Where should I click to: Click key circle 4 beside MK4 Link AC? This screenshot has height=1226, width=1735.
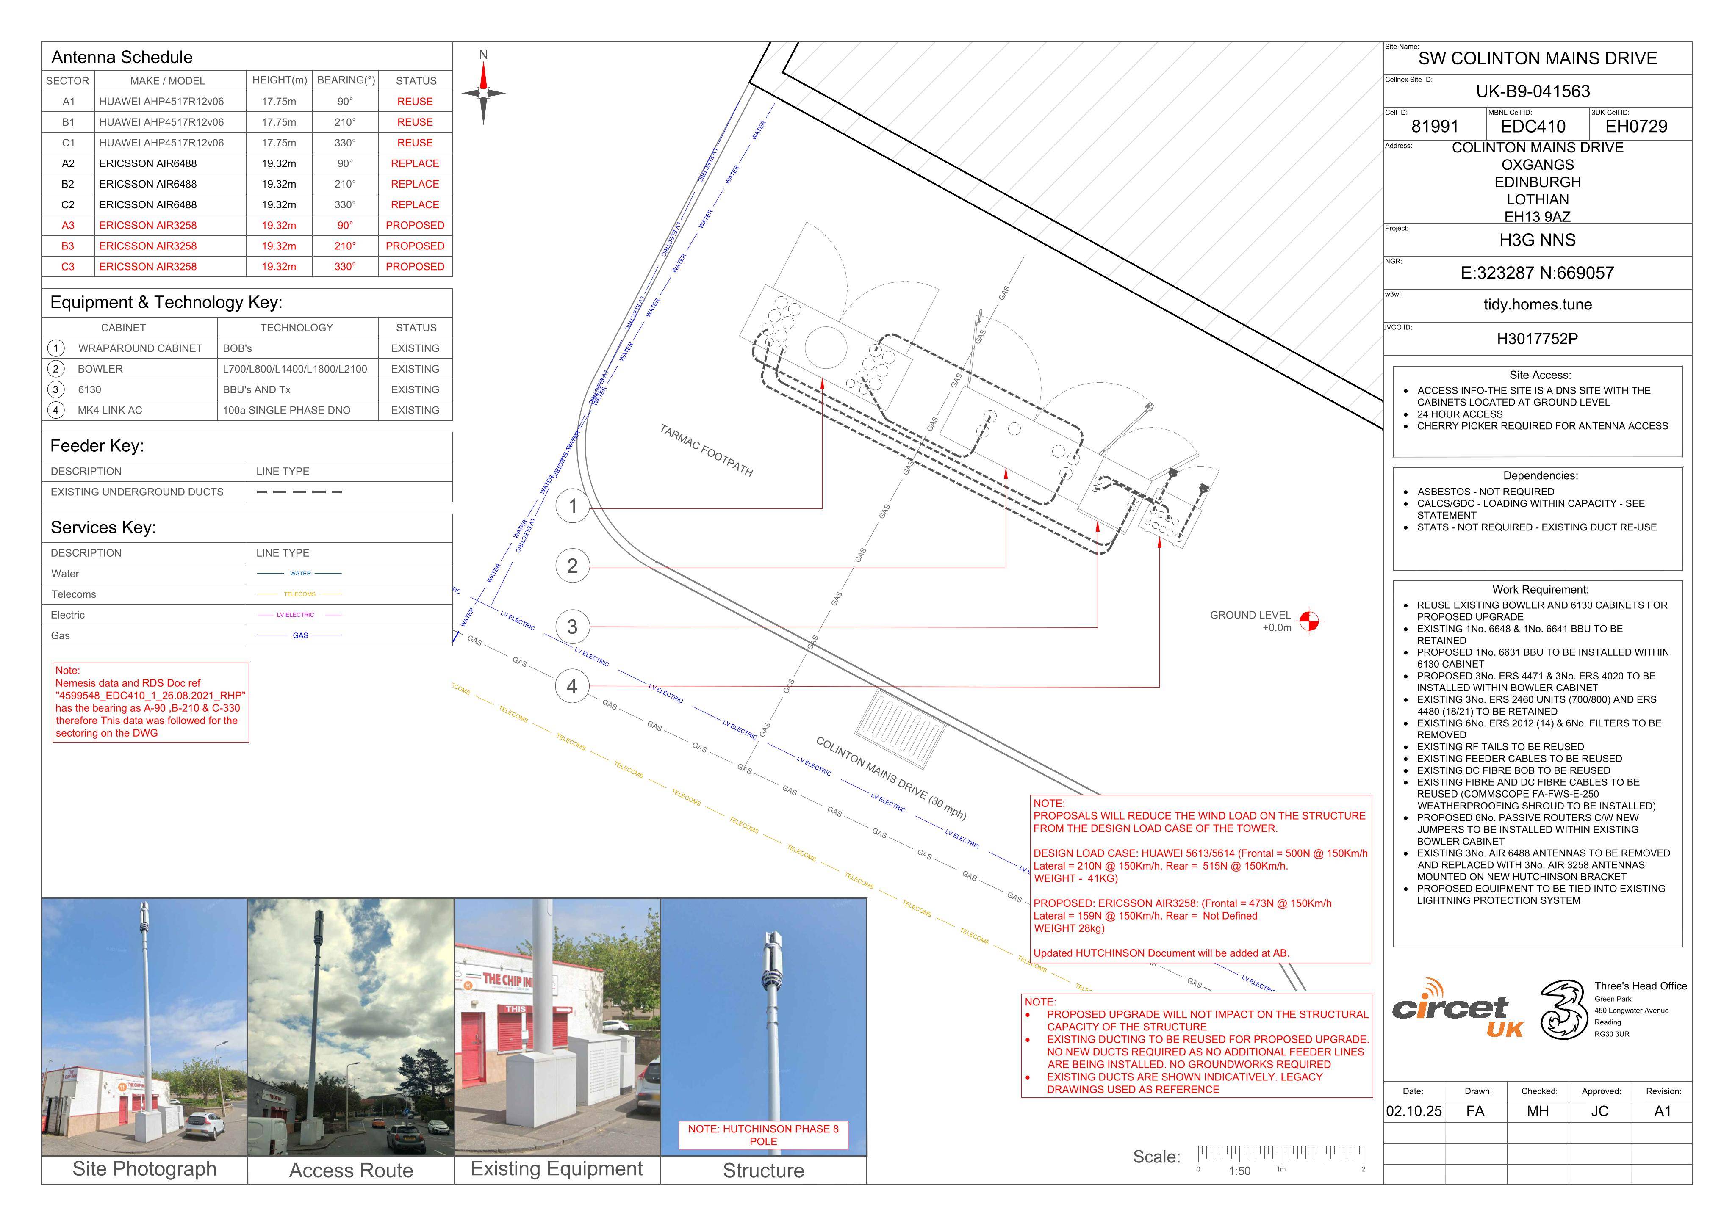(56, 410)
